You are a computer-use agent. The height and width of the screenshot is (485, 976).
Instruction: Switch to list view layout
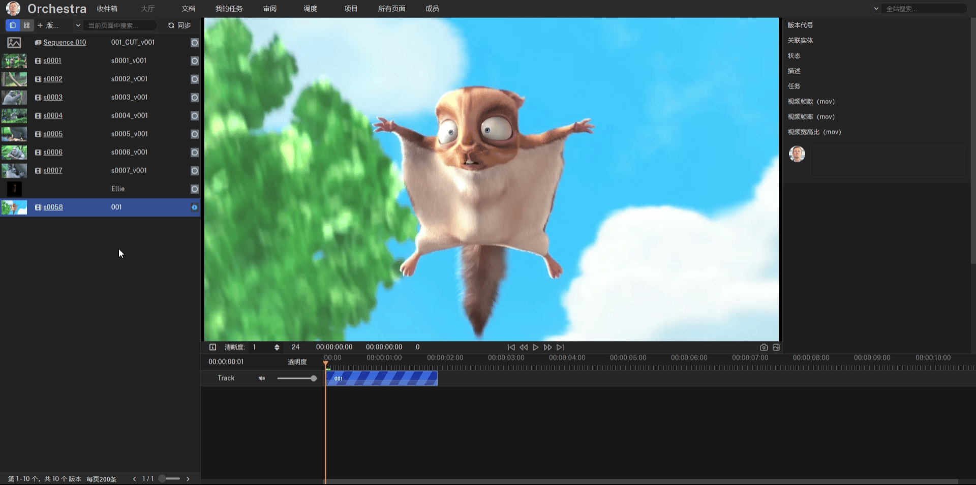13,25
